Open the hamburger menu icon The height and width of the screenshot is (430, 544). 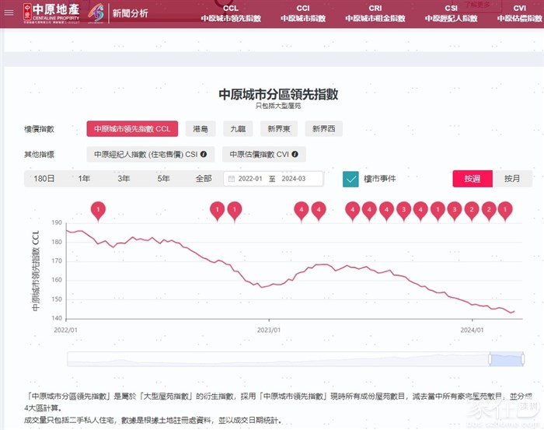(x=9, y=12)
